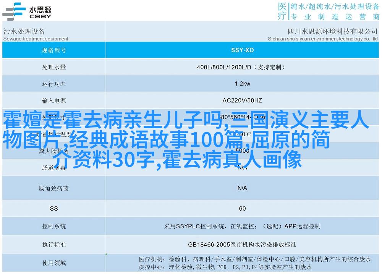Select the 采用SSYPLC控制系统 description cell

(x=243, y=226)
